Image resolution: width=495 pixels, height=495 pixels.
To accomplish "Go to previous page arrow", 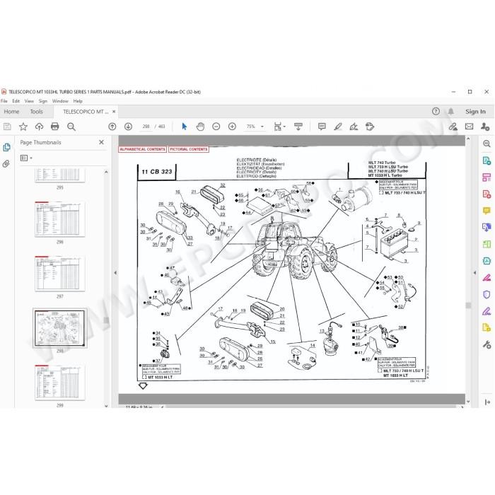I will (x=112, y=127).
